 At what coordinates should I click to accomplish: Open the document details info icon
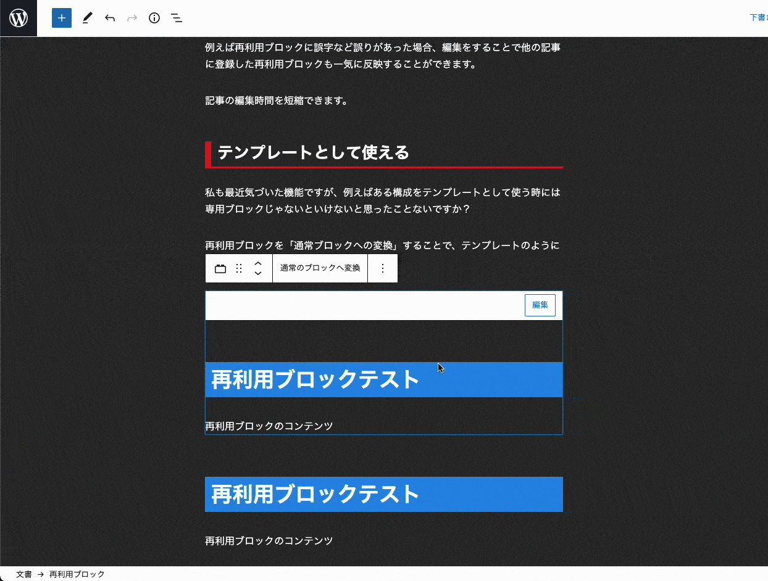pyautogui.click(x=154, y=18)
